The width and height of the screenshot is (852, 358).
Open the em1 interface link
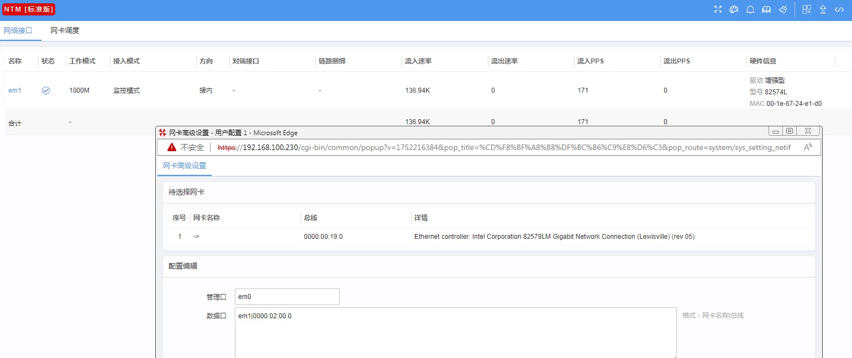click(14, 90)
